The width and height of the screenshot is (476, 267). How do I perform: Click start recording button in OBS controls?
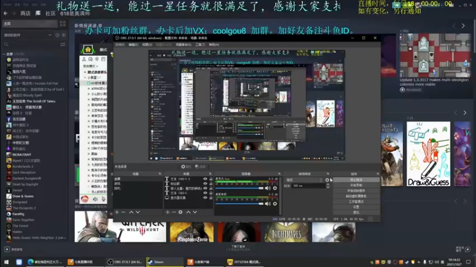[x=356, y=185]
